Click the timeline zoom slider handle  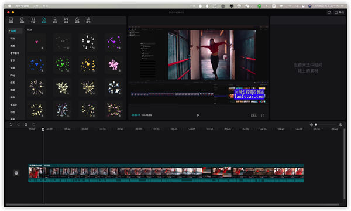[x=316, y=125]
